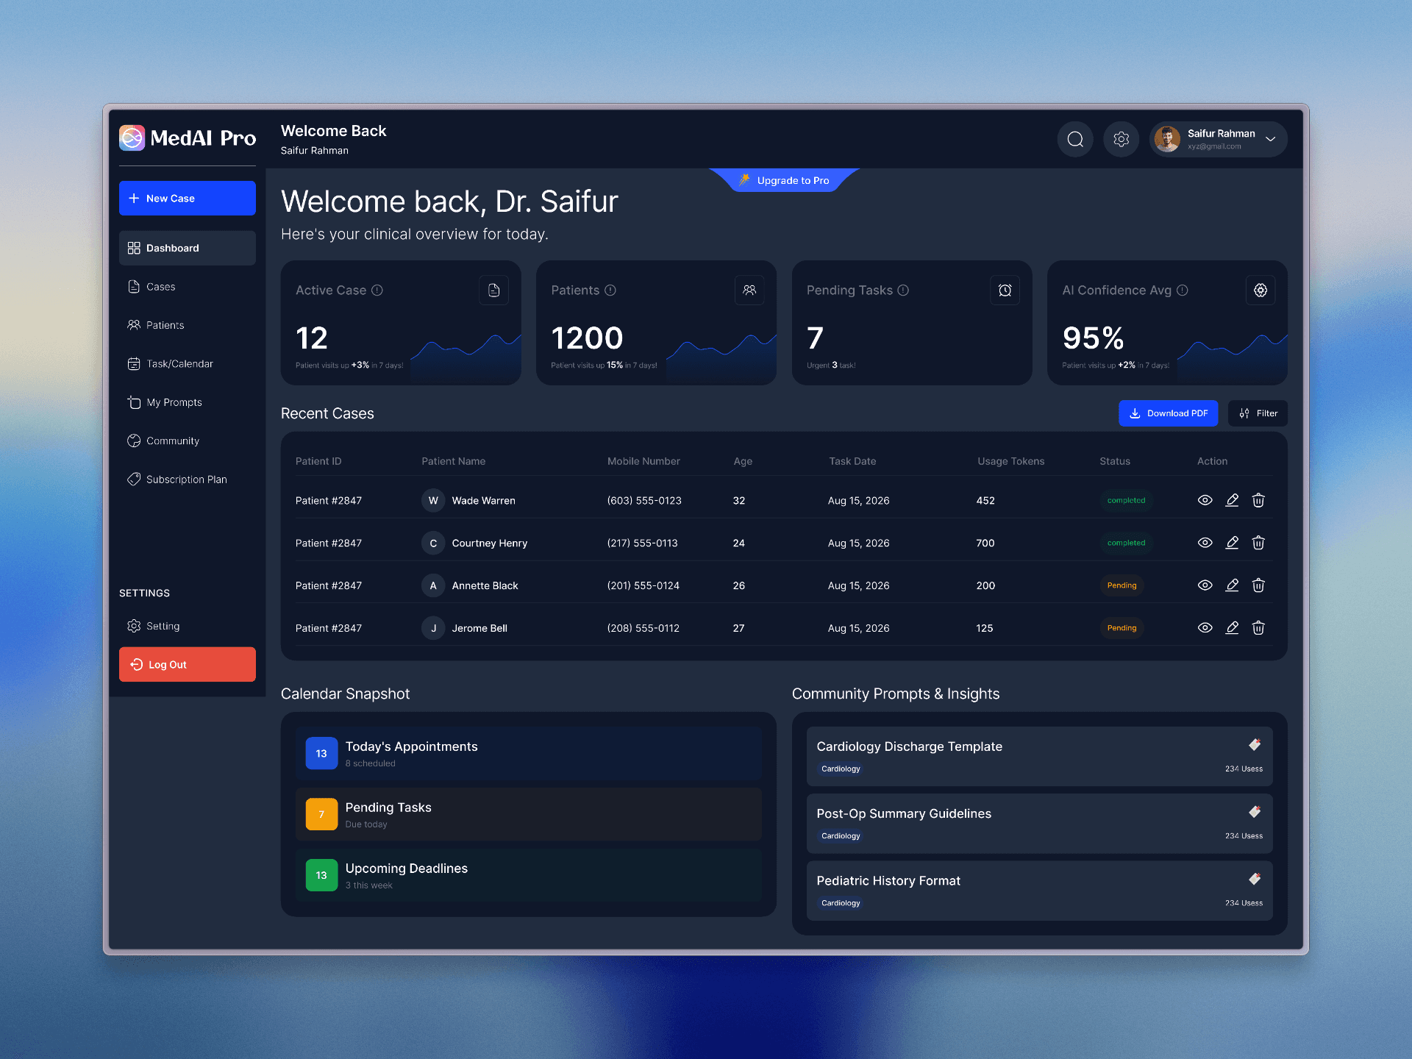This screenshot has height=1059, width=1412.
Task: Edit Wade Warren's case with pencil icon
Action: pyautogui.click(x=1232, y=500)
